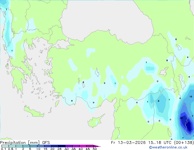The height and width of the screenshot is (150, 194).
Task: Click the legend label '50'
Action: point(95,149)
